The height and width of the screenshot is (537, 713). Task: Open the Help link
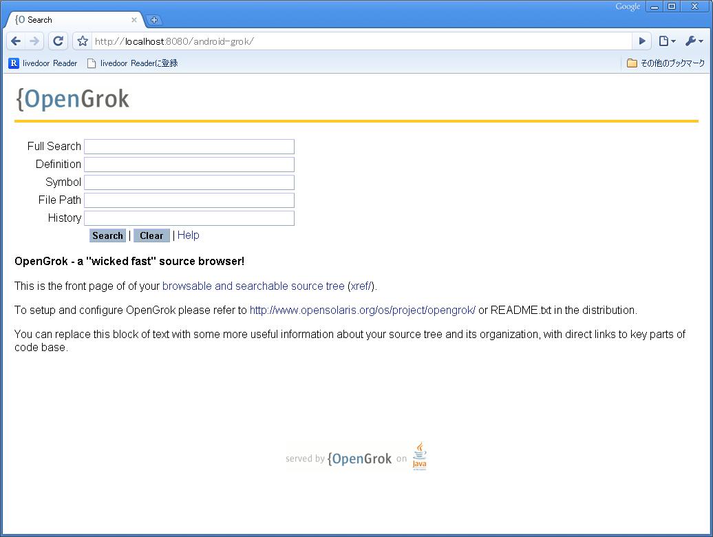point(189,235)
